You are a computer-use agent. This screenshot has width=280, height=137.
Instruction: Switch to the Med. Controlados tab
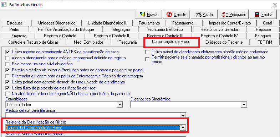coord(88,42)
